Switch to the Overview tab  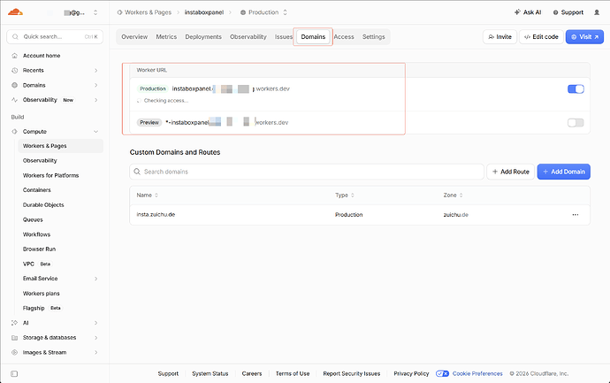134,36
